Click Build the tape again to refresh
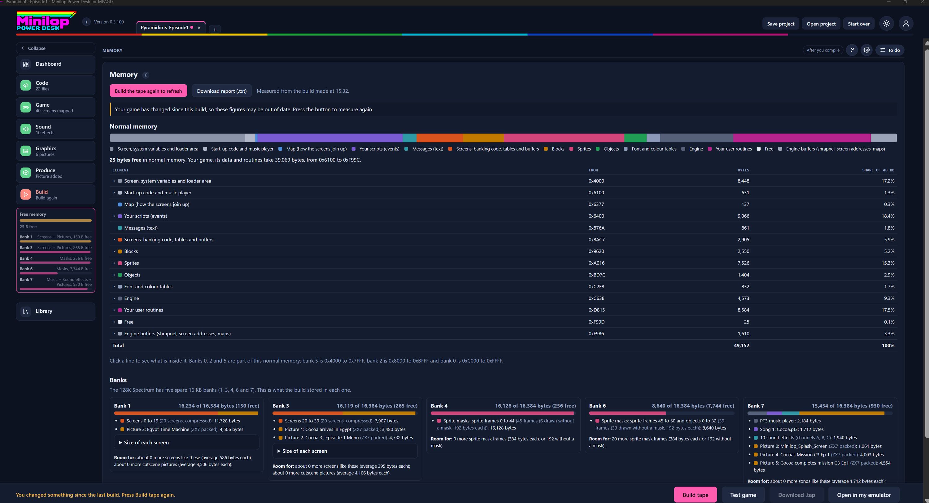 click(148, 91)
